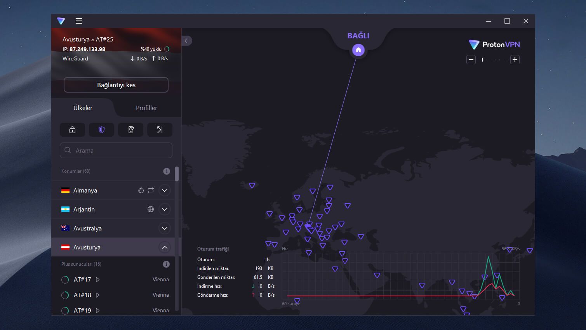Zoom out the map with minus button
The width and height of the screenshot is (586, 330).
[x=471, y=60]
